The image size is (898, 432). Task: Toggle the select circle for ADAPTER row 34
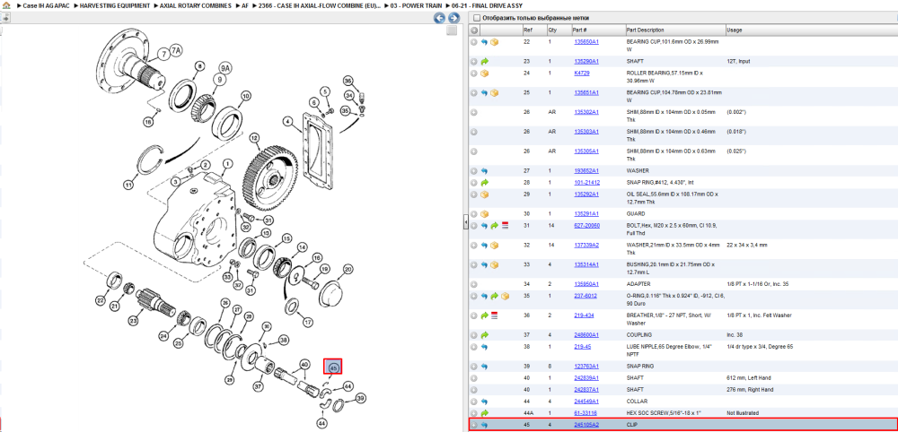click(474, 284)
